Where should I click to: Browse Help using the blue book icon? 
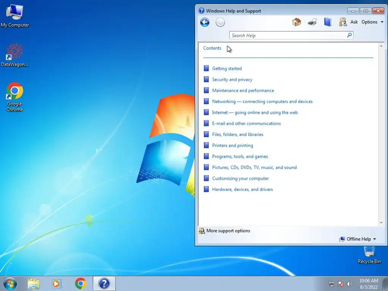pyautogui.click(x=328, y=22)
